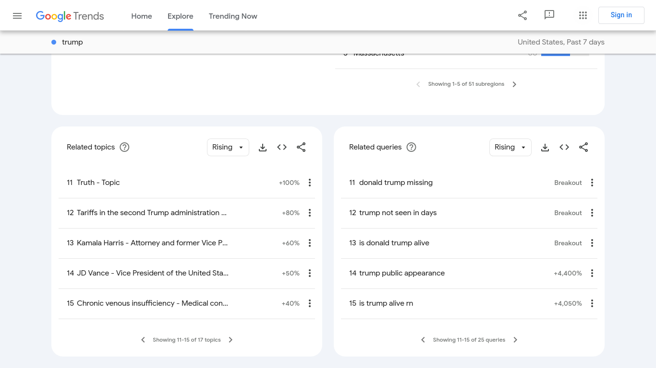Image resolution: width=656 pixels, height=368 pixels.
Task: Click the +100% value for Truth
Action: [x=289, y=183]
